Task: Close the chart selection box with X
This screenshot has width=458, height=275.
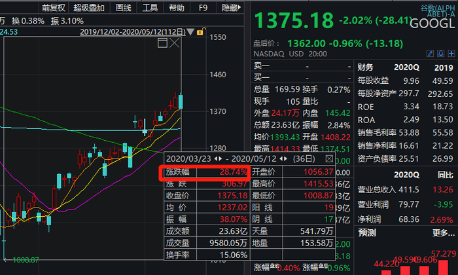Action: point(175,43)
